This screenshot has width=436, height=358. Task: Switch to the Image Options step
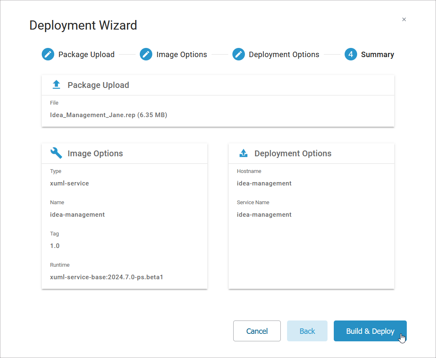[181, 54]
